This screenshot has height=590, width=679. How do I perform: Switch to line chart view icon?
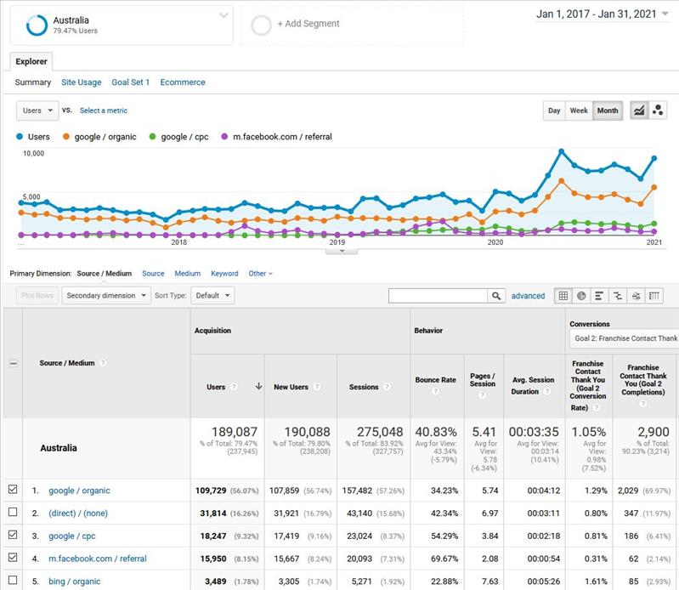pyautogui.click(x=639, y=111)
